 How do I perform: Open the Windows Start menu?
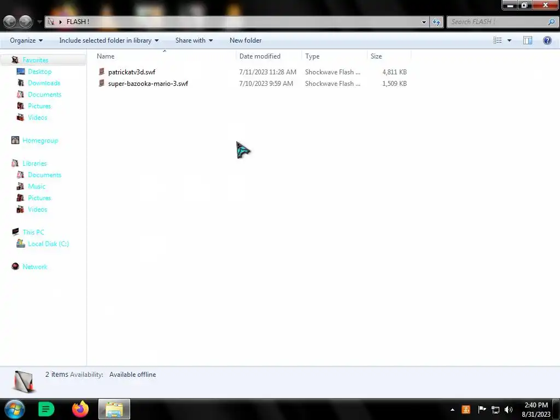pyautogui.click(x=14, y=409)
